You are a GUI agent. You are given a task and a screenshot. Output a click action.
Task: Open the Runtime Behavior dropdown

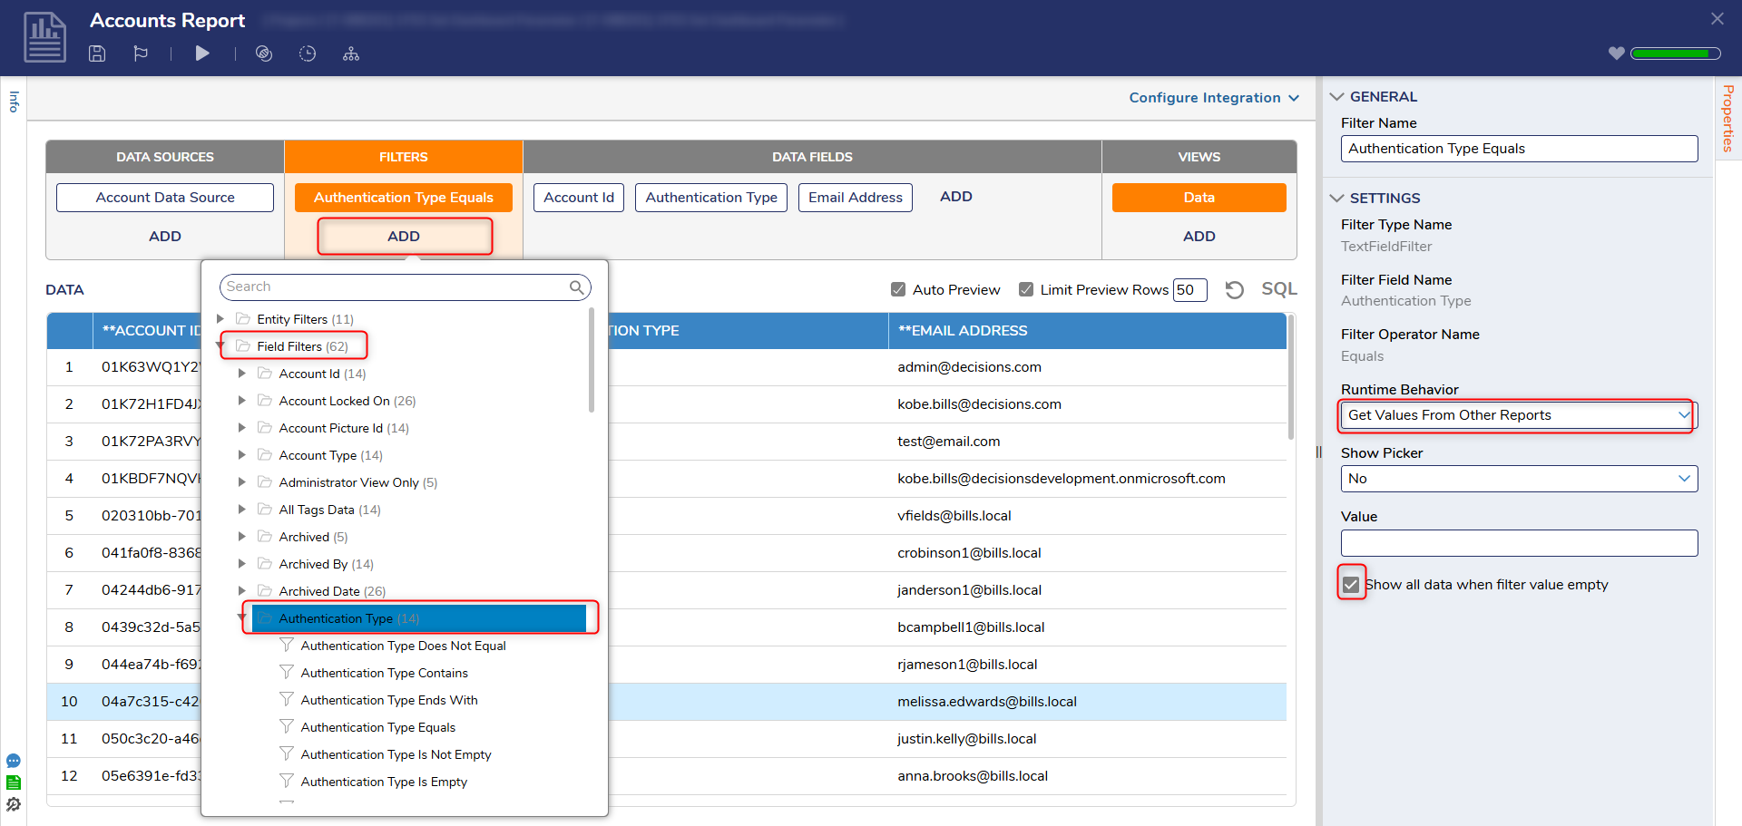pos(1517,415)
